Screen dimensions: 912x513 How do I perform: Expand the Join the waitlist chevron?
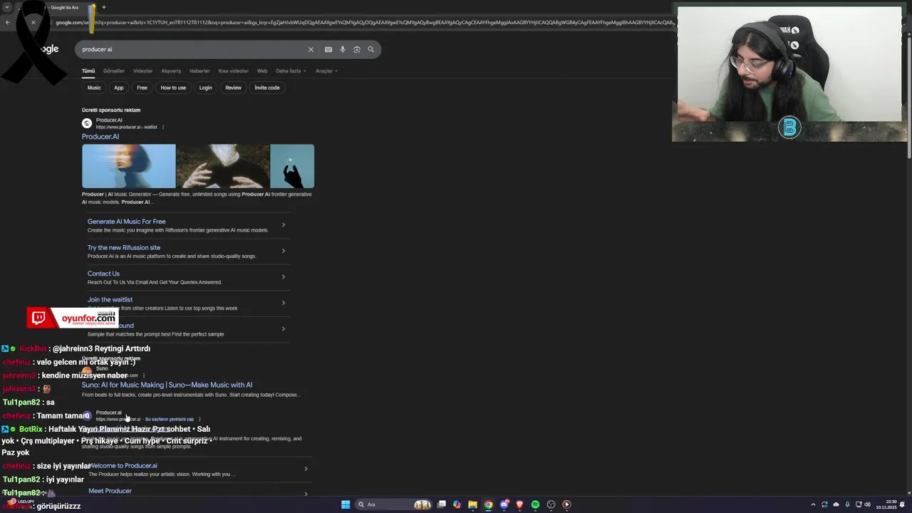point(284,303)
